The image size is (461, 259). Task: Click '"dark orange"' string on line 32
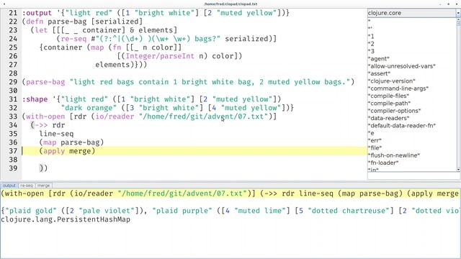coord(89,108)
